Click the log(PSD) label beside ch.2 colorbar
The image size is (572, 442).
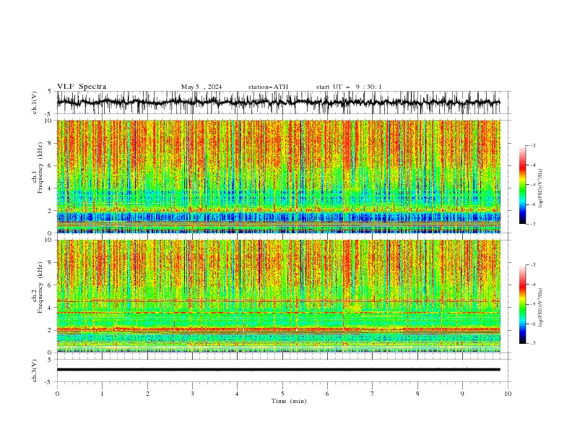pyautogui.click(x=541, y=307)
